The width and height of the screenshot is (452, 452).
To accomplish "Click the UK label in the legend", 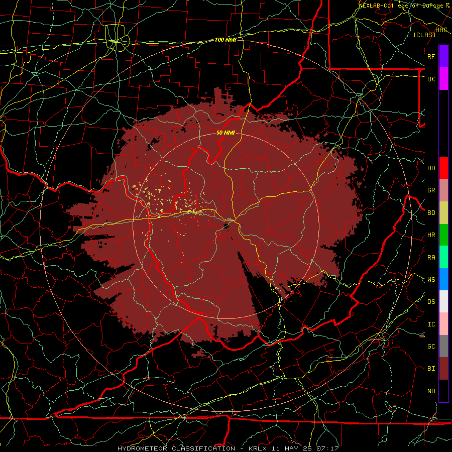I will pos(431,79).
